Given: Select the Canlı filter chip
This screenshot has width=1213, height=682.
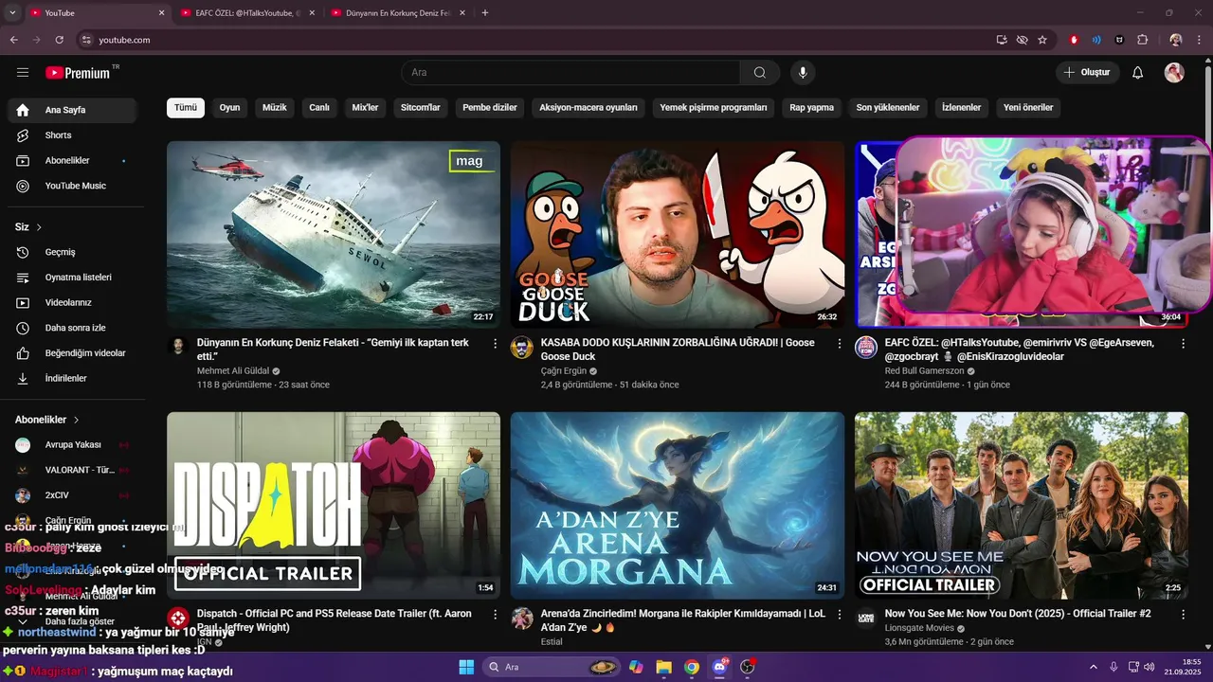Looking at the screenshot, I should pos(319,107).
